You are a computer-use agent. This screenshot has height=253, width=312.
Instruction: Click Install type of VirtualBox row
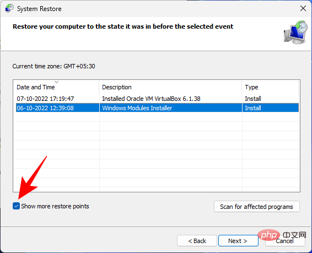pyautogui.click(x=253, y=99)
